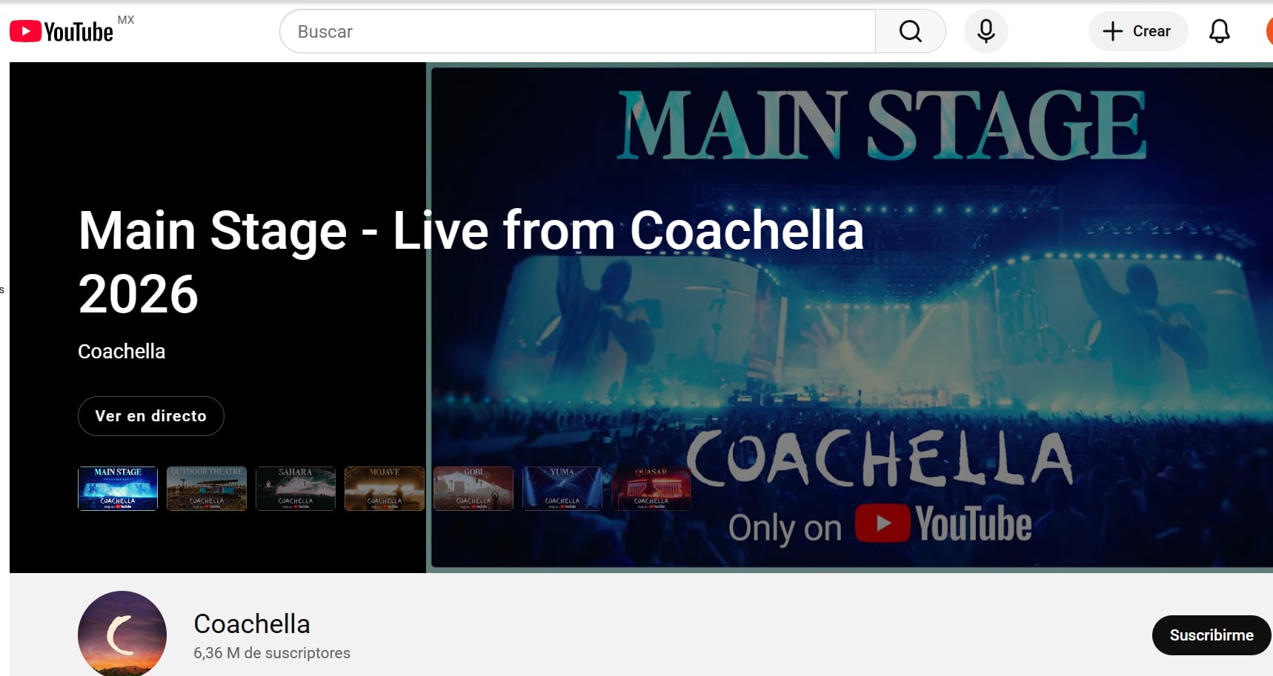Viewport: 1273px width, 676px height.
Task: Click the search magnifier icon
Action: [910, 31]
